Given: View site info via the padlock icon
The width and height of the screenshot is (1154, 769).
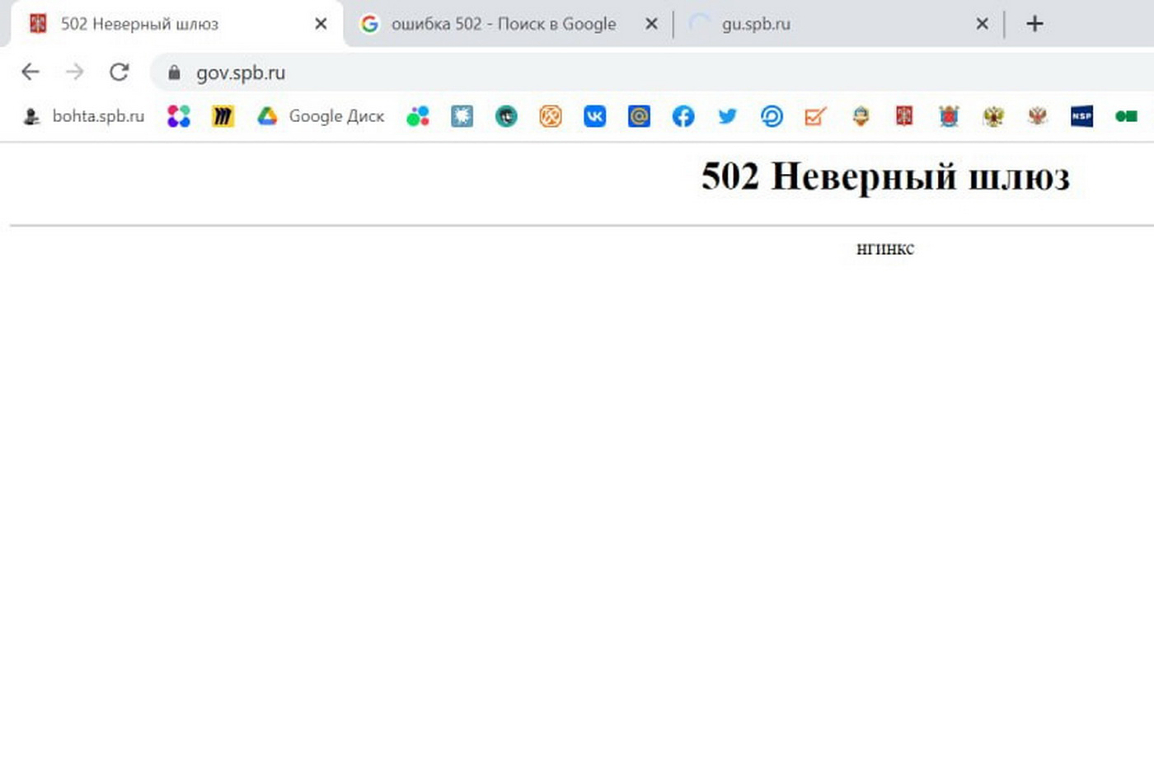Looking at the screenshot, I should click(174, 73).
